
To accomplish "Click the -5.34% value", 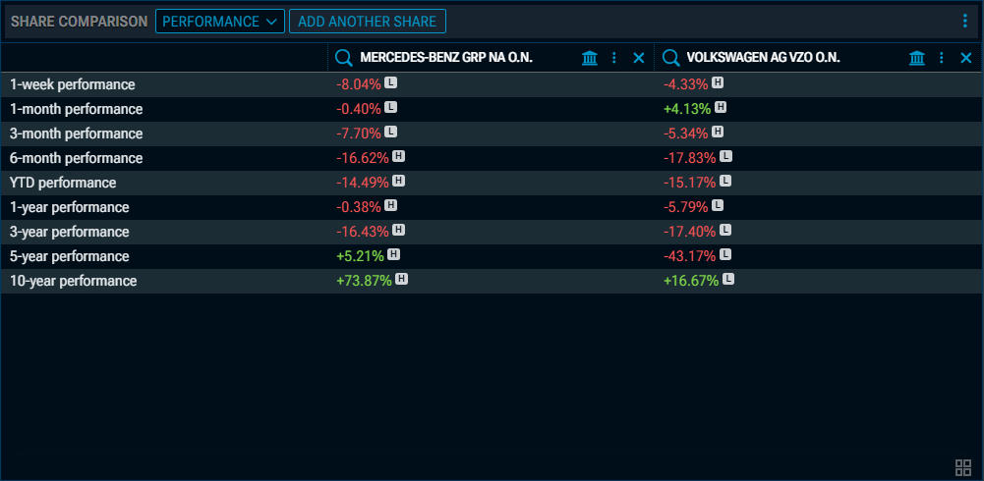I will click(x=686, y=134).
